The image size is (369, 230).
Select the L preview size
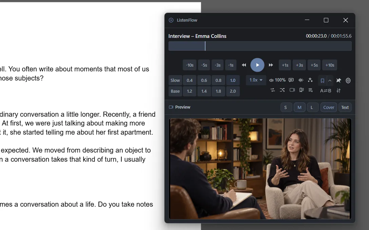click(x=312, y=107)
